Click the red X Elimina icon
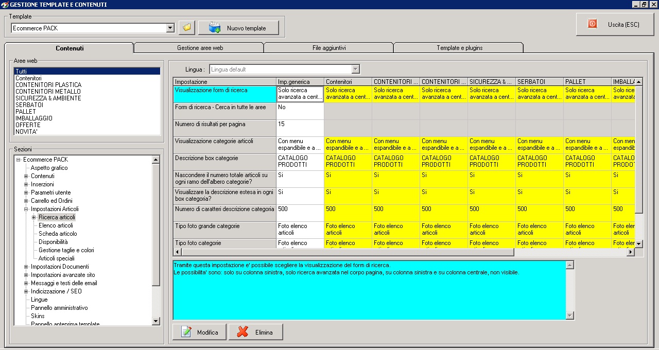Image resolution: width=659 pixels, height=350 pixels. tap(242, 332)
